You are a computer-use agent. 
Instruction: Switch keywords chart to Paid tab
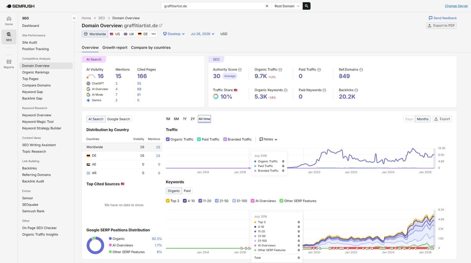pos(187,191)
